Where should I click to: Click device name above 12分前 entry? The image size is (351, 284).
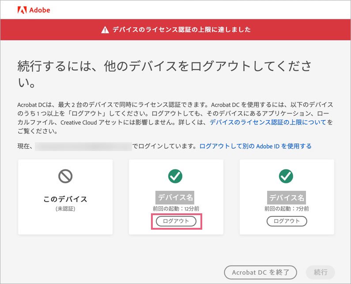tap(175, 197)
